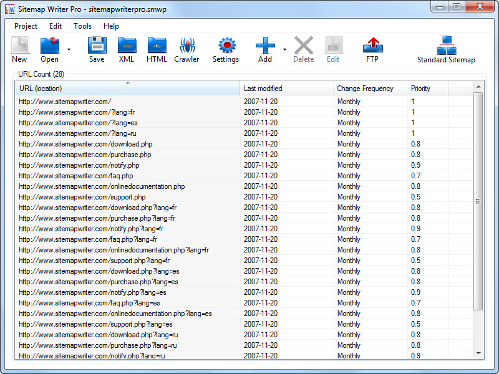Select the purchase.php?lang=fr URL row

[x=244, y=218]
